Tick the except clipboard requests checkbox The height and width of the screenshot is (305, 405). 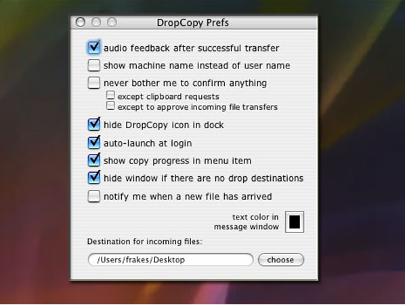110,95
